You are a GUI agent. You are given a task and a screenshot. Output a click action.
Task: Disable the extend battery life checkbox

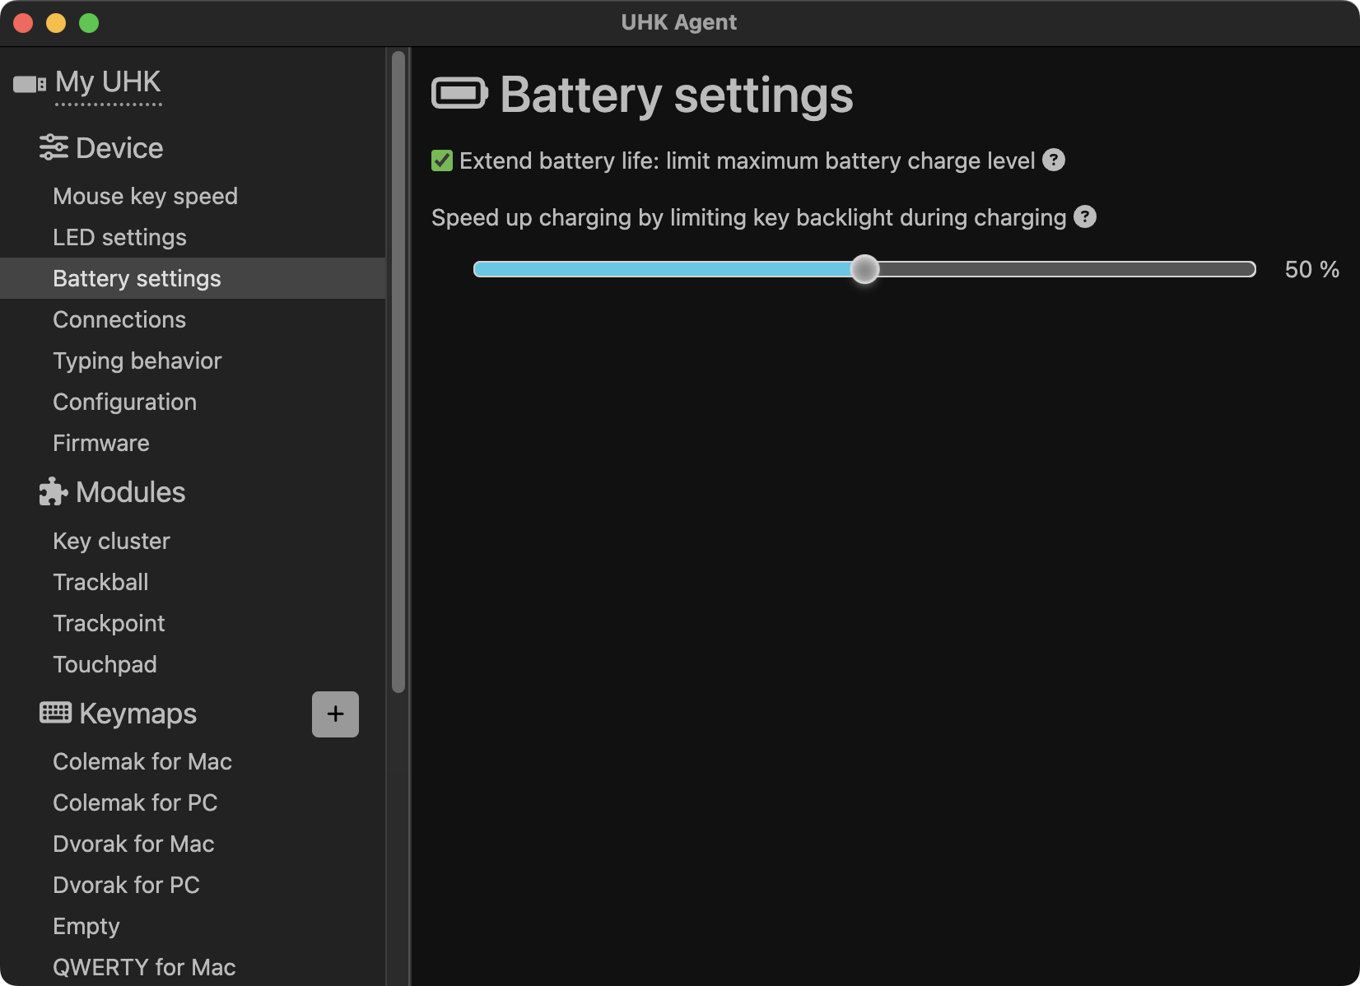(x=442, y=160)
